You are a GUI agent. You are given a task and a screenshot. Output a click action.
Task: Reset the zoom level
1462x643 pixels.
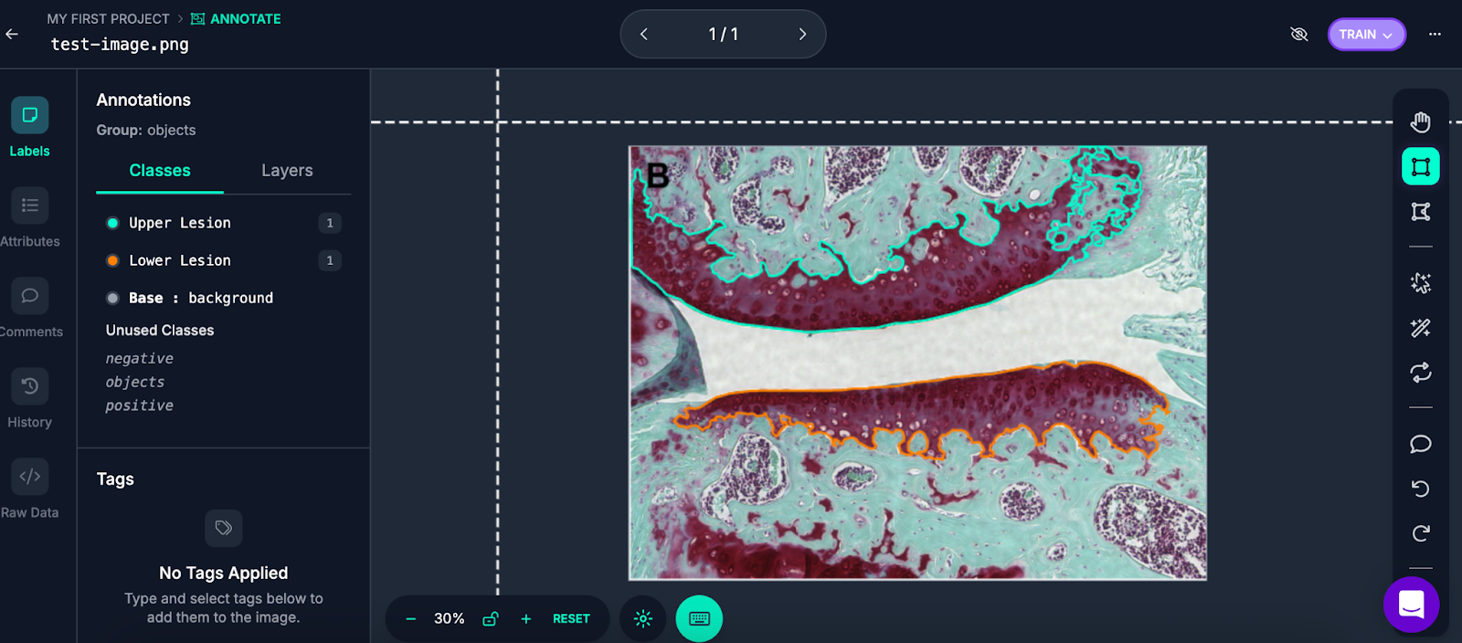[x=571, y=619]
